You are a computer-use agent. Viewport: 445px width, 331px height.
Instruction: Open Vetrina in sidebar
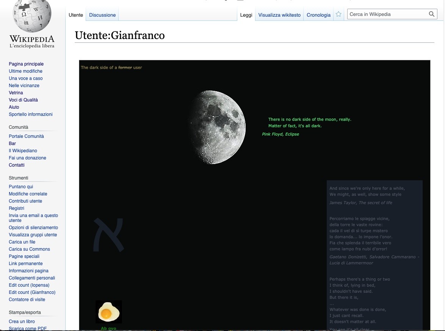(x=16, y=93)
